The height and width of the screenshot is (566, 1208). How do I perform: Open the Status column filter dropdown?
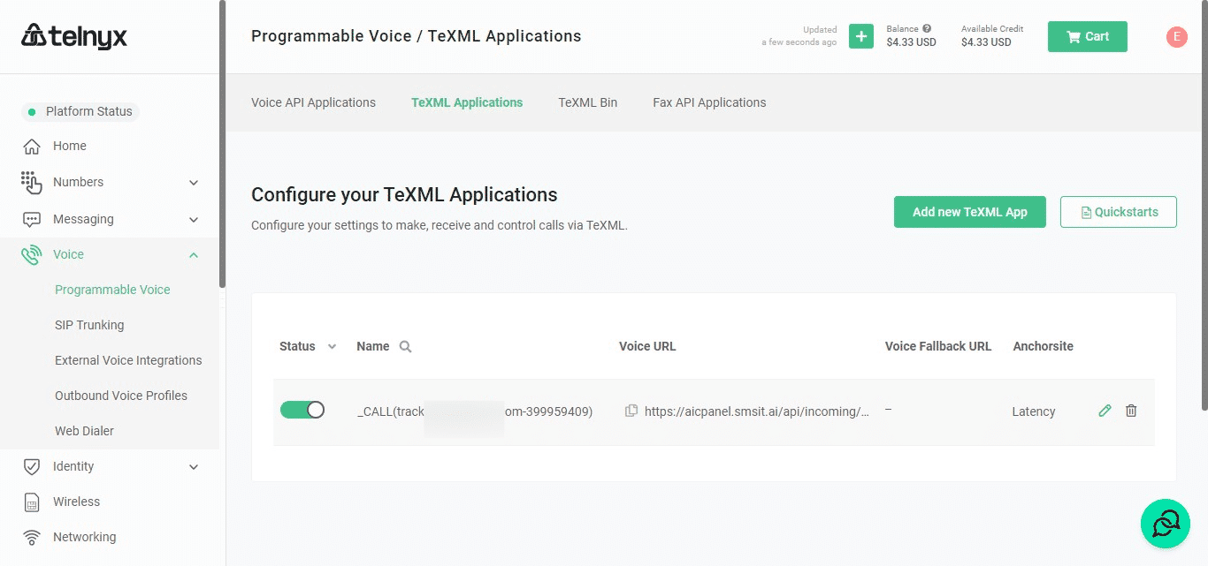[332, 347]
